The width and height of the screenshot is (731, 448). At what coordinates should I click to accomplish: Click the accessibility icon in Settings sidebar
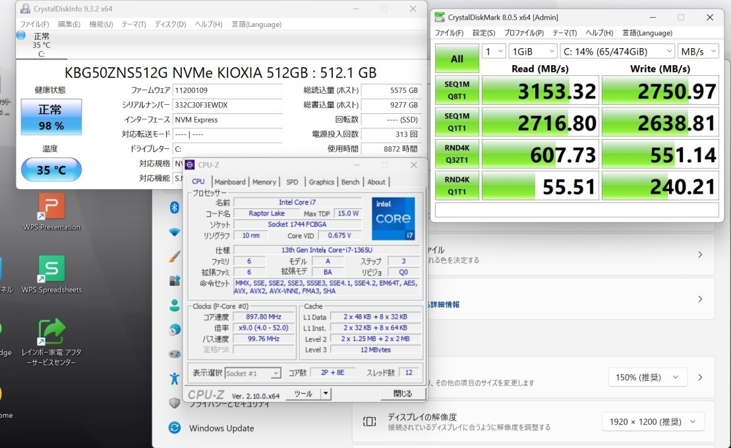pyautogui.click(x=174, y=378)
